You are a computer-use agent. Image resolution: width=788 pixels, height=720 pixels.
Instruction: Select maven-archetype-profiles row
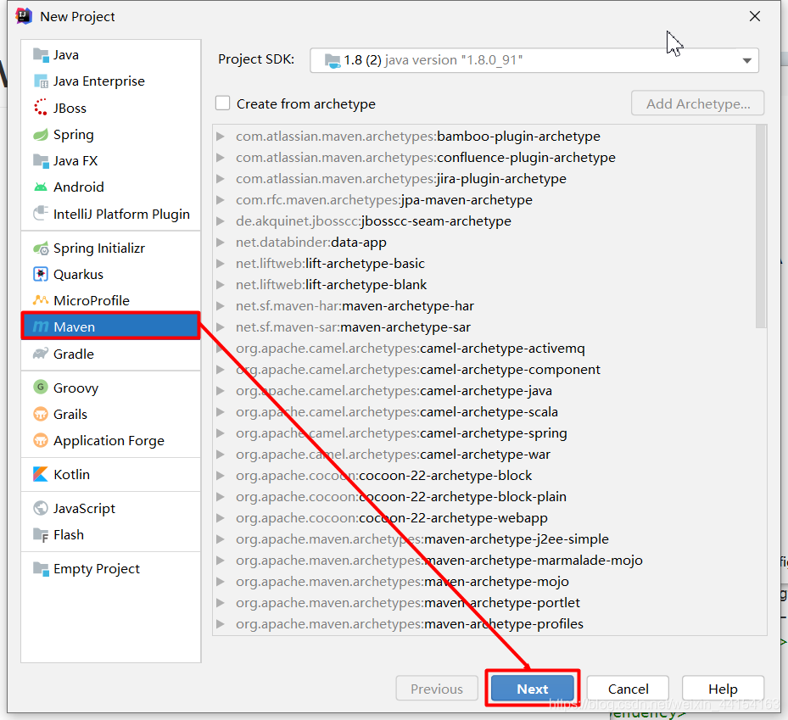(485, 623)
